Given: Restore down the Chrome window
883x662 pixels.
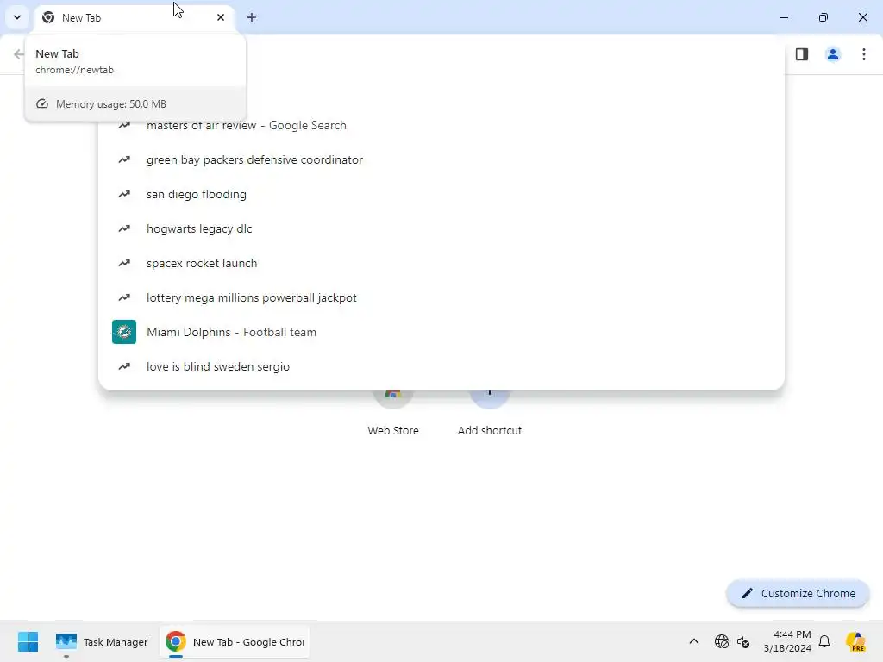Looking at the screenshot, I should 824,17.
